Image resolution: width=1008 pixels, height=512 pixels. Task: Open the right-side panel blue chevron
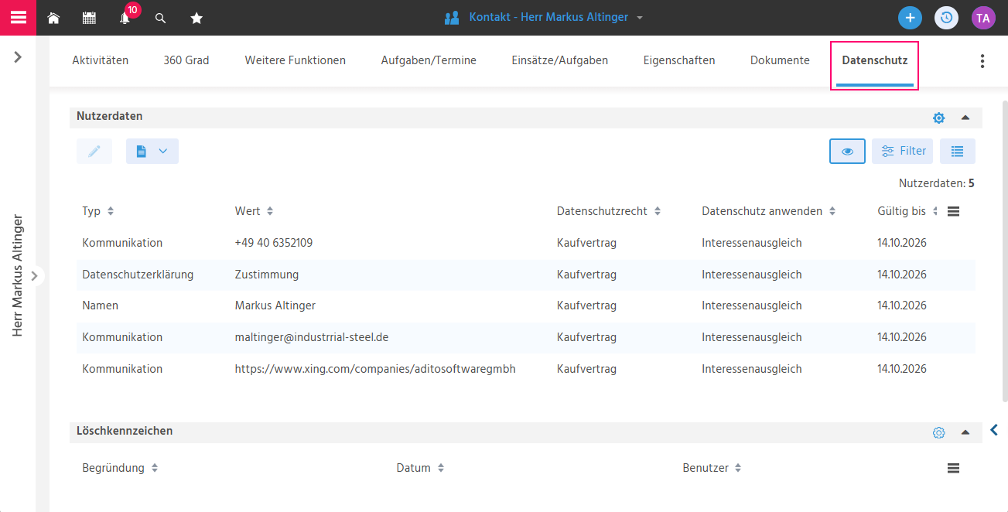click(x=994, y=429)
